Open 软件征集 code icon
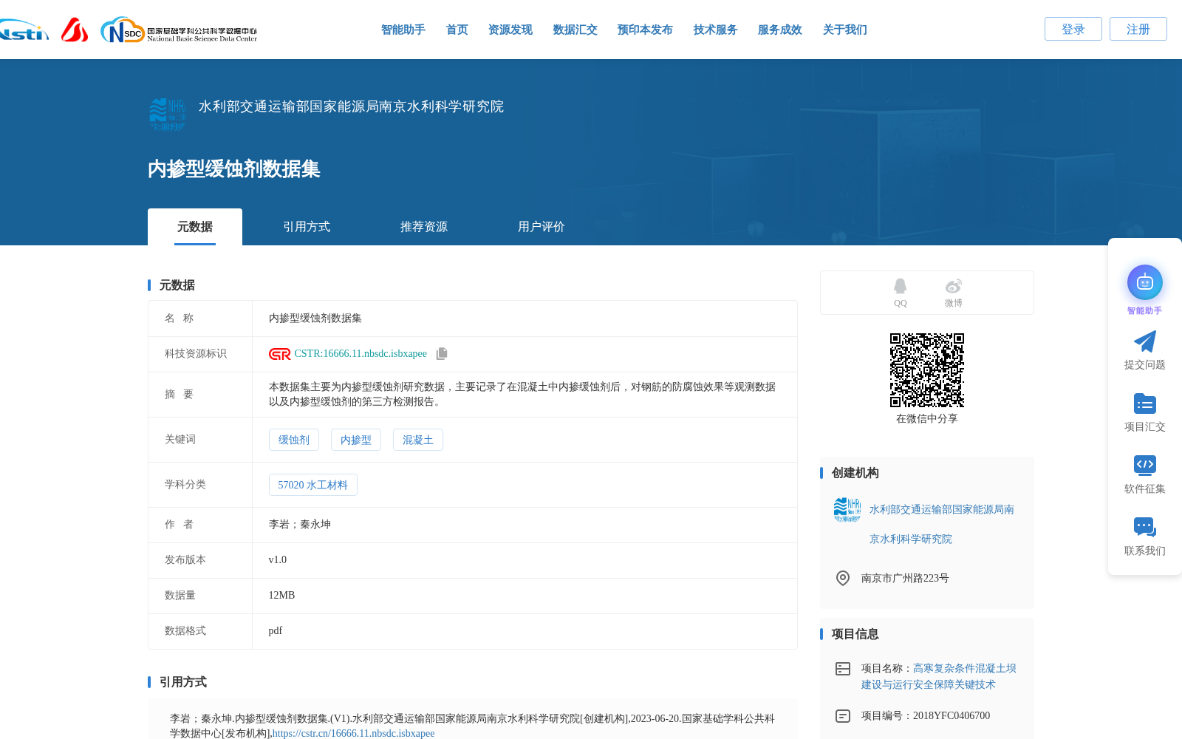Screen dimensions: 1182x739 [x=1144, y=465]
